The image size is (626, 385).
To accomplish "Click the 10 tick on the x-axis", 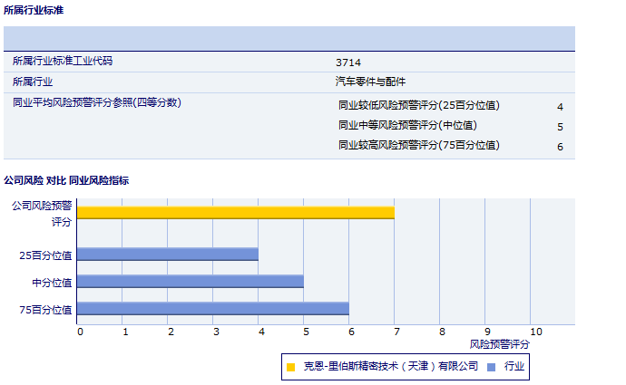I will point(535,332).
